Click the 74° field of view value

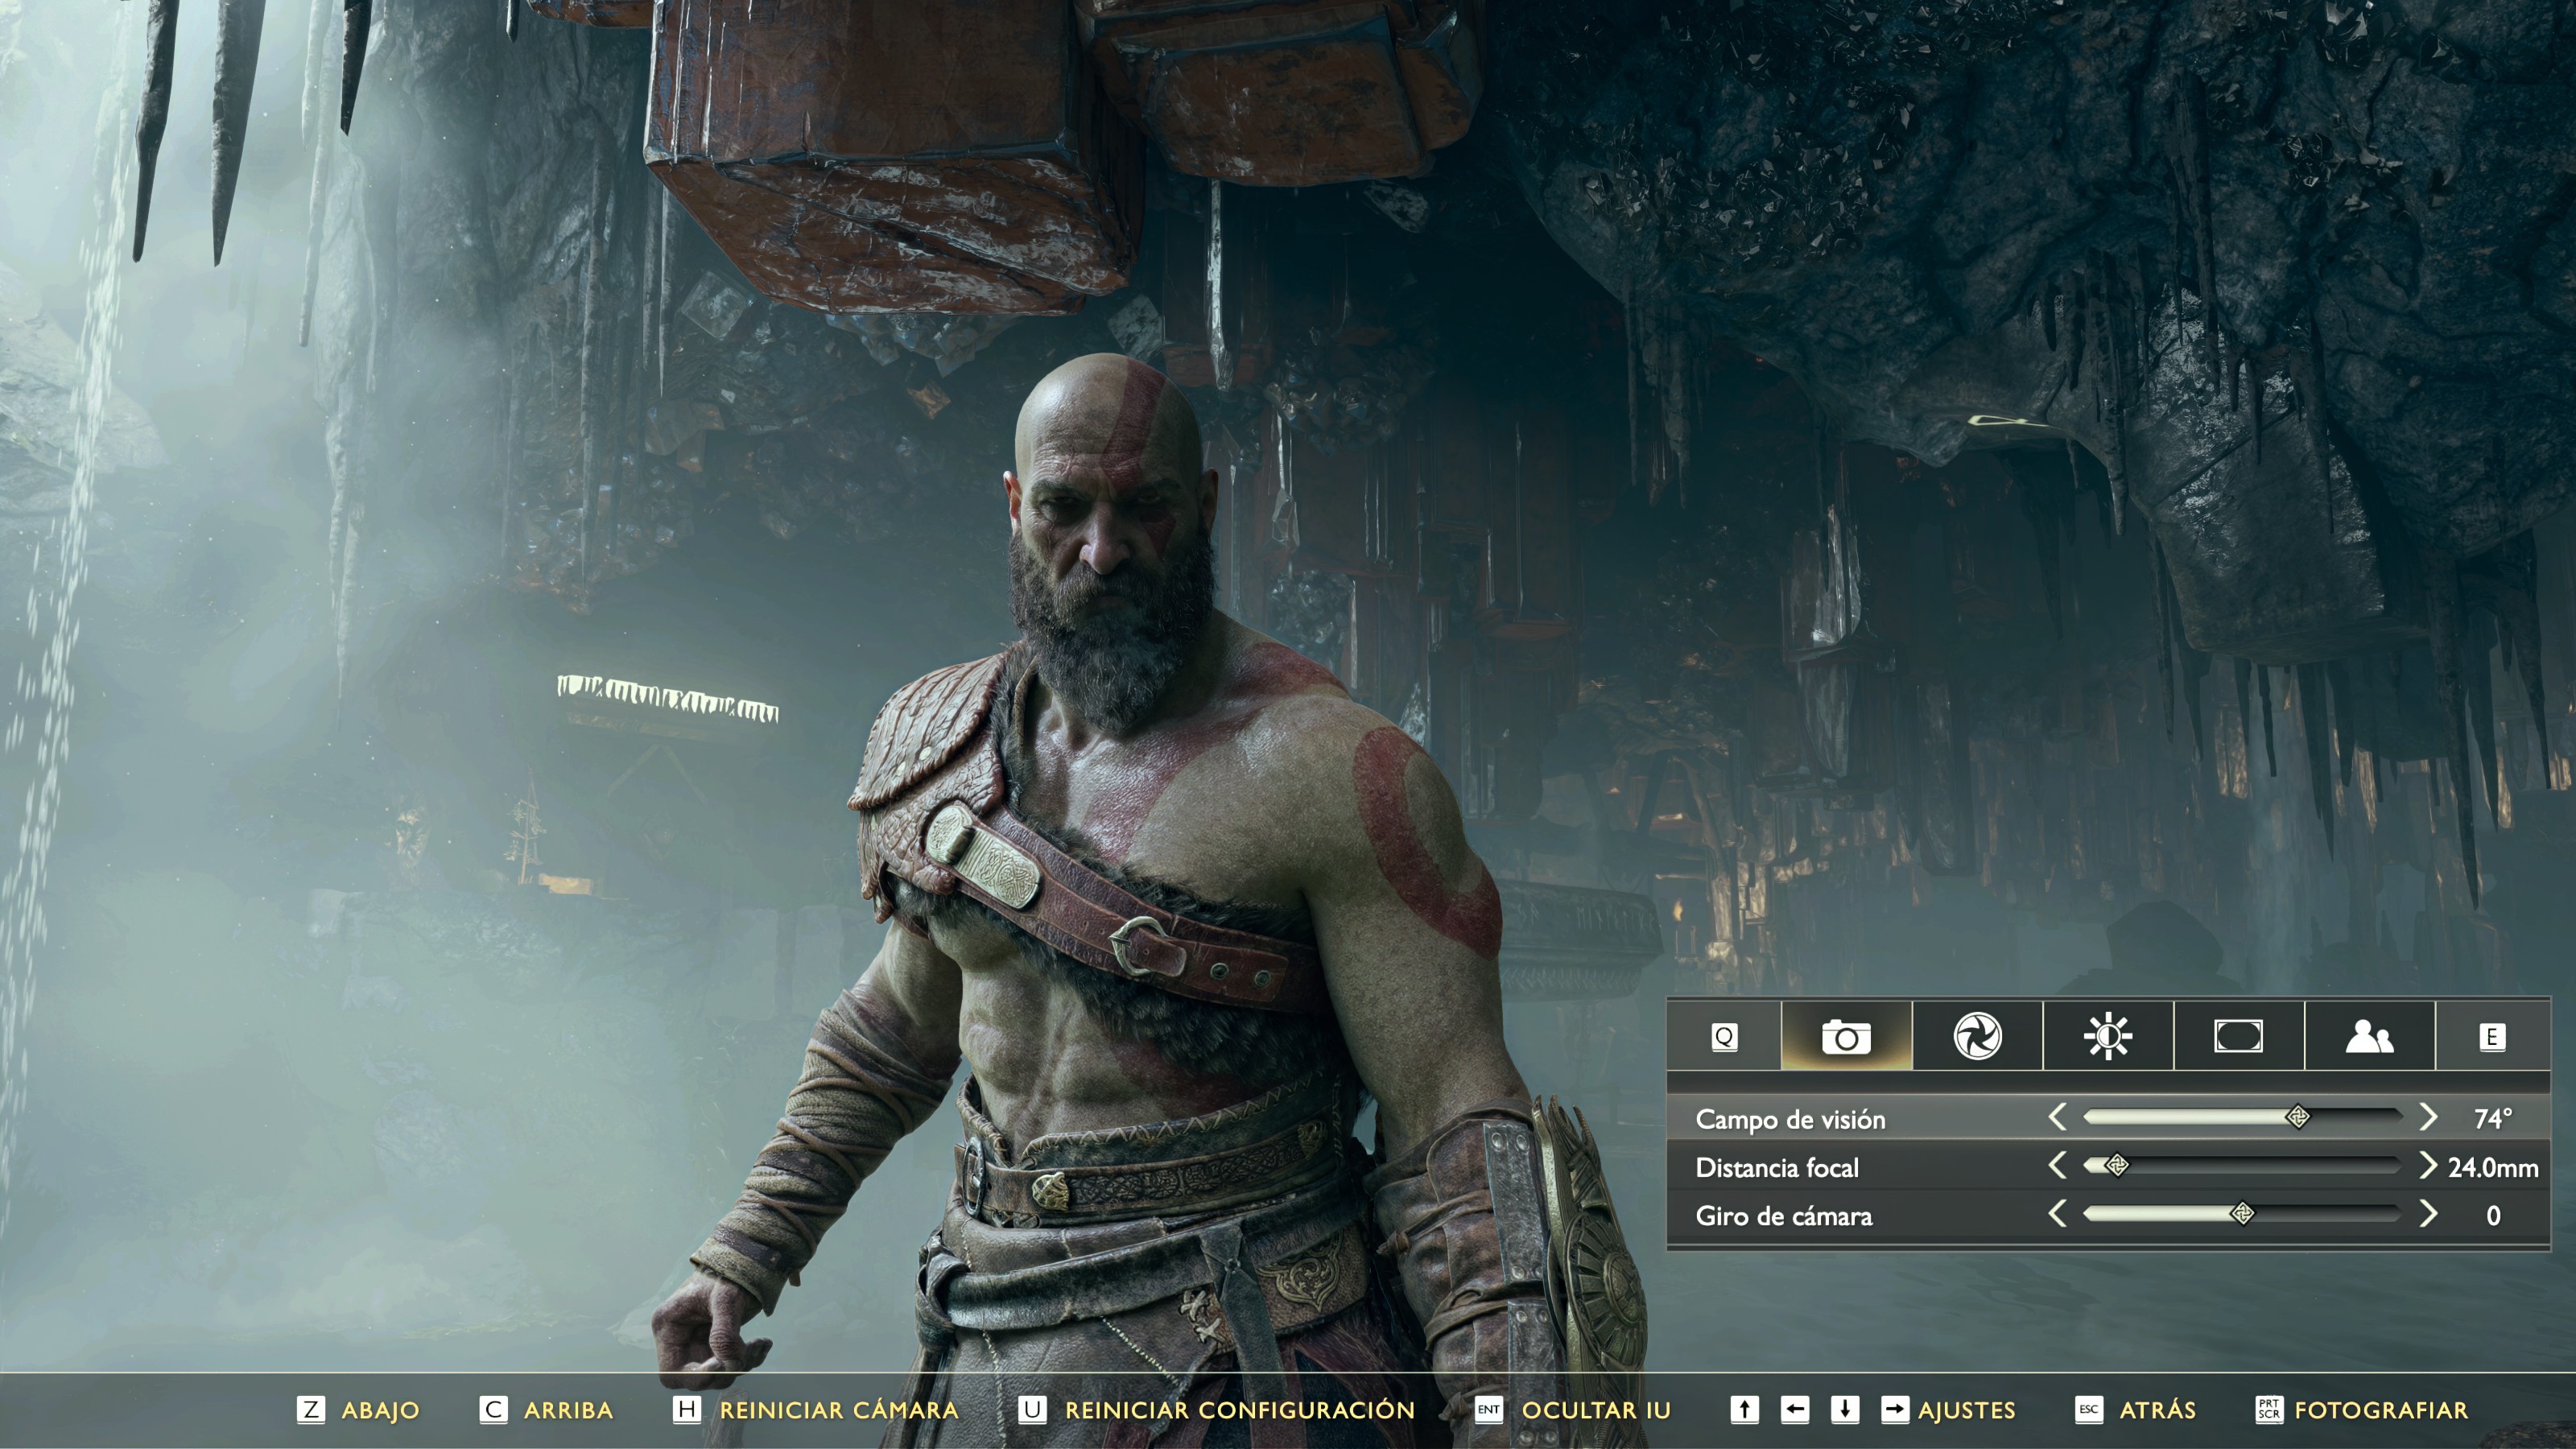tap(2492, 1118)
